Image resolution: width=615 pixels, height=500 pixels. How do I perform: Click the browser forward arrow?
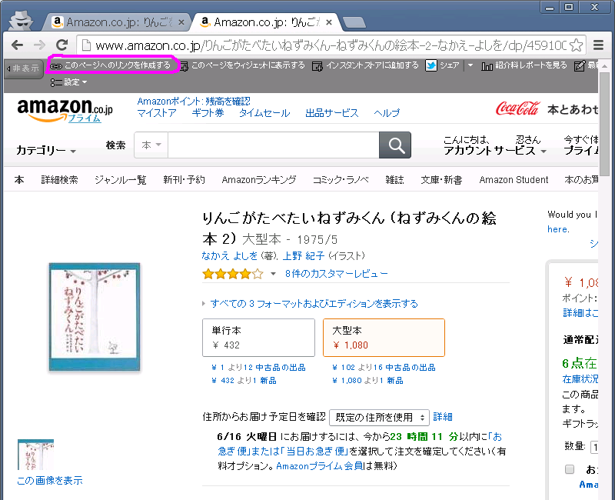point(39,45)
